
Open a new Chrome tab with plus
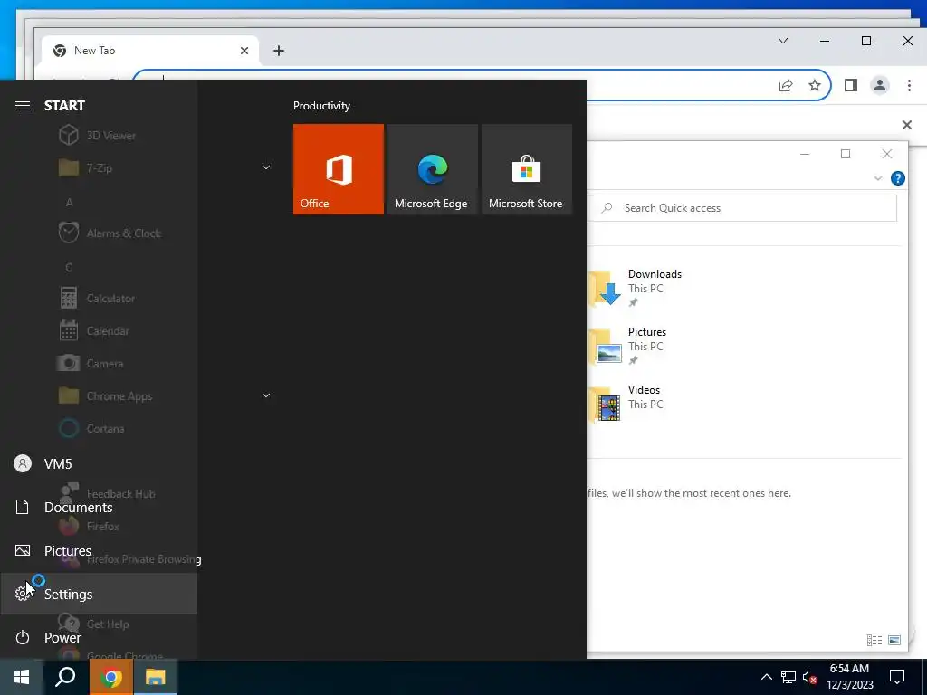pos(279,51)
